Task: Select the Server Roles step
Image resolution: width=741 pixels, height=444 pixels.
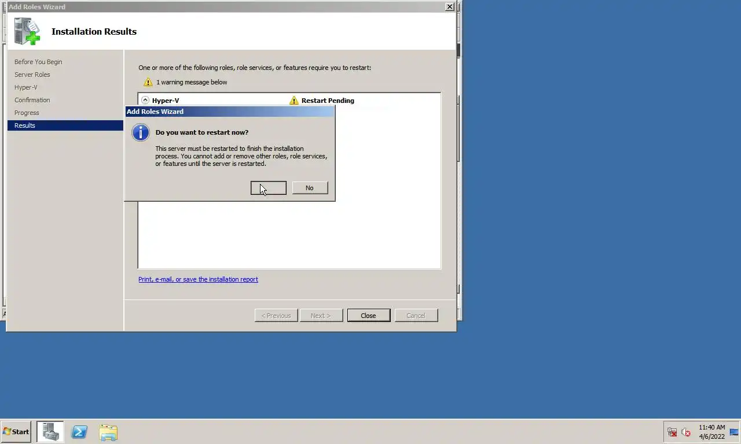Action: (32, 75)
